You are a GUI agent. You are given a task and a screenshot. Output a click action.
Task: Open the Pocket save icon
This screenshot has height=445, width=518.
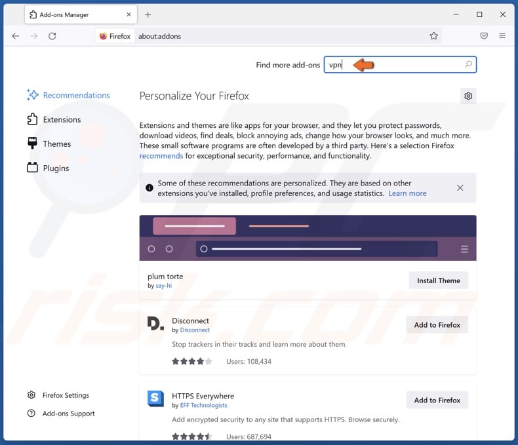[x=484, y=35]
